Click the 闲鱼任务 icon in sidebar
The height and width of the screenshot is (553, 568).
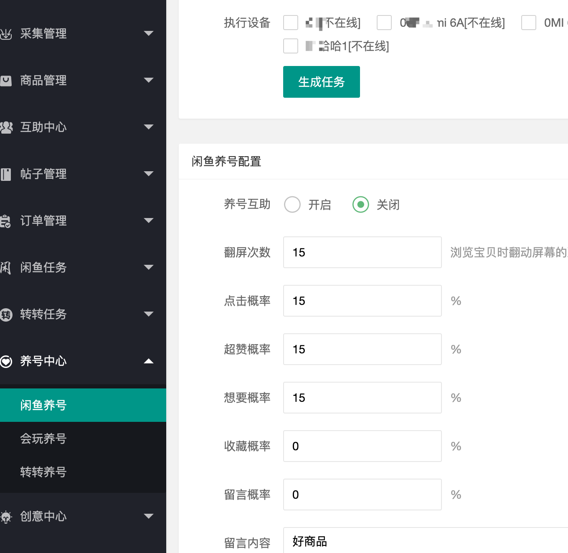click(x=6, y=268)
